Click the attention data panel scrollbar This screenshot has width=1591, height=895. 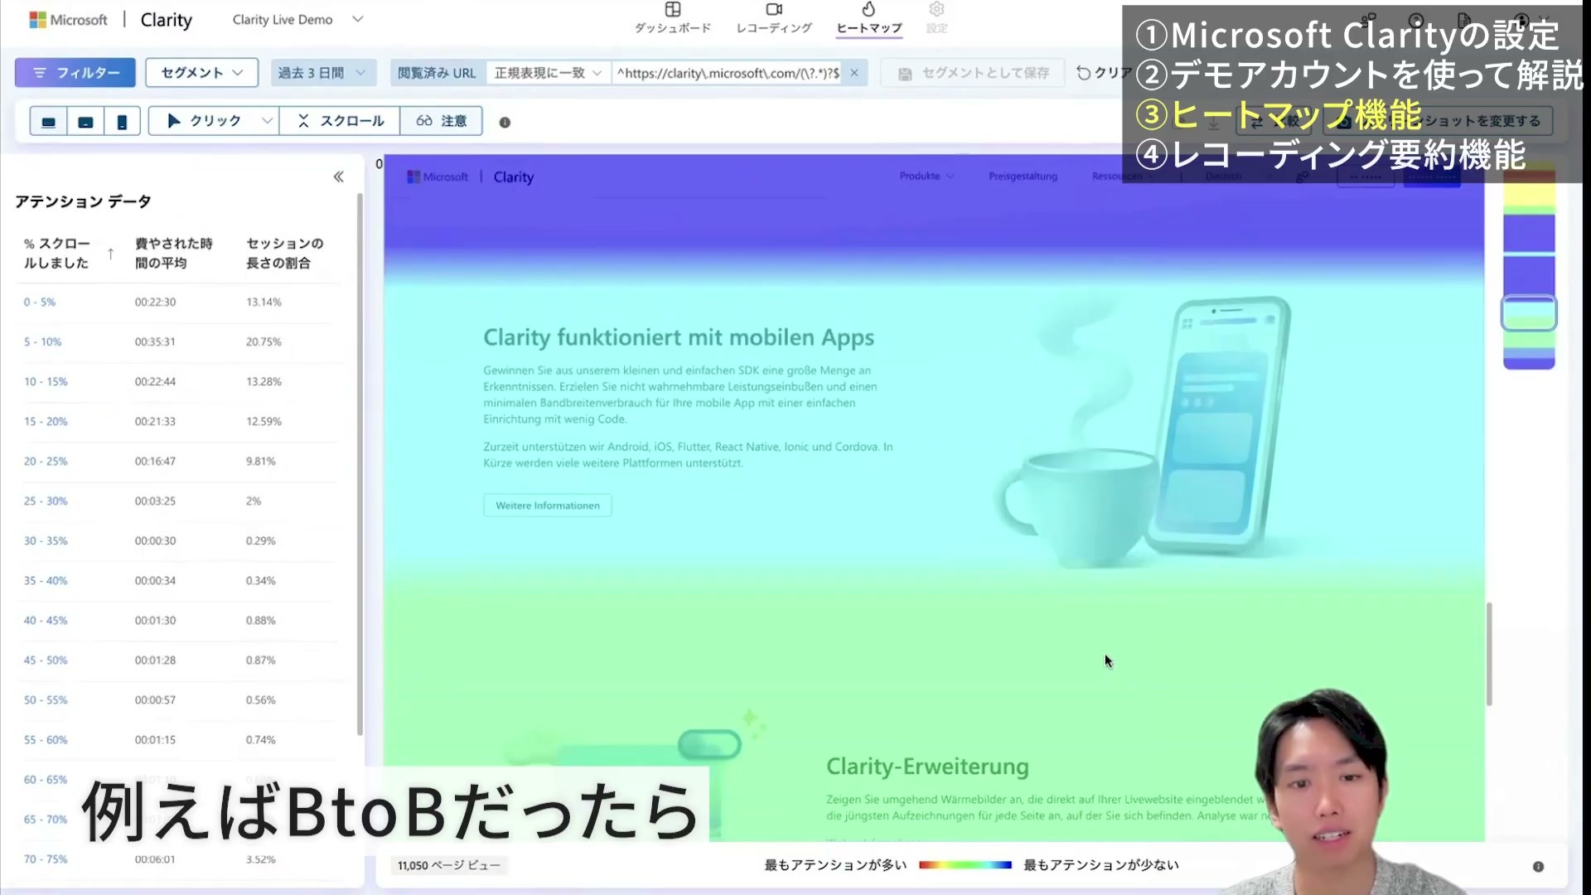[x=360, y=464]
